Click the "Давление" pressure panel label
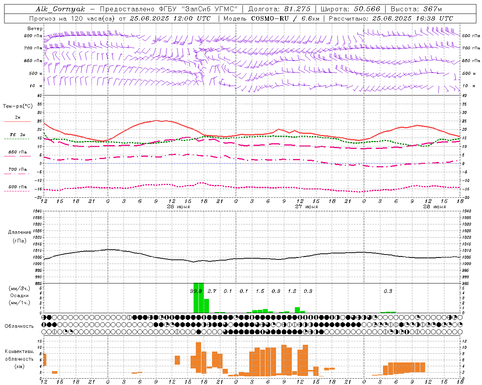This screenshot has height=385, width=482. 20,232
